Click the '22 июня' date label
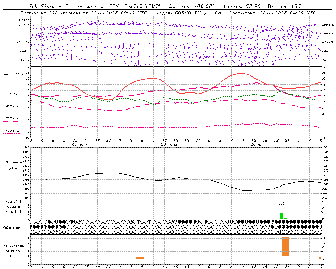Image resolution: width=336 pixels, height=269 pixels. tap(80, 144)
